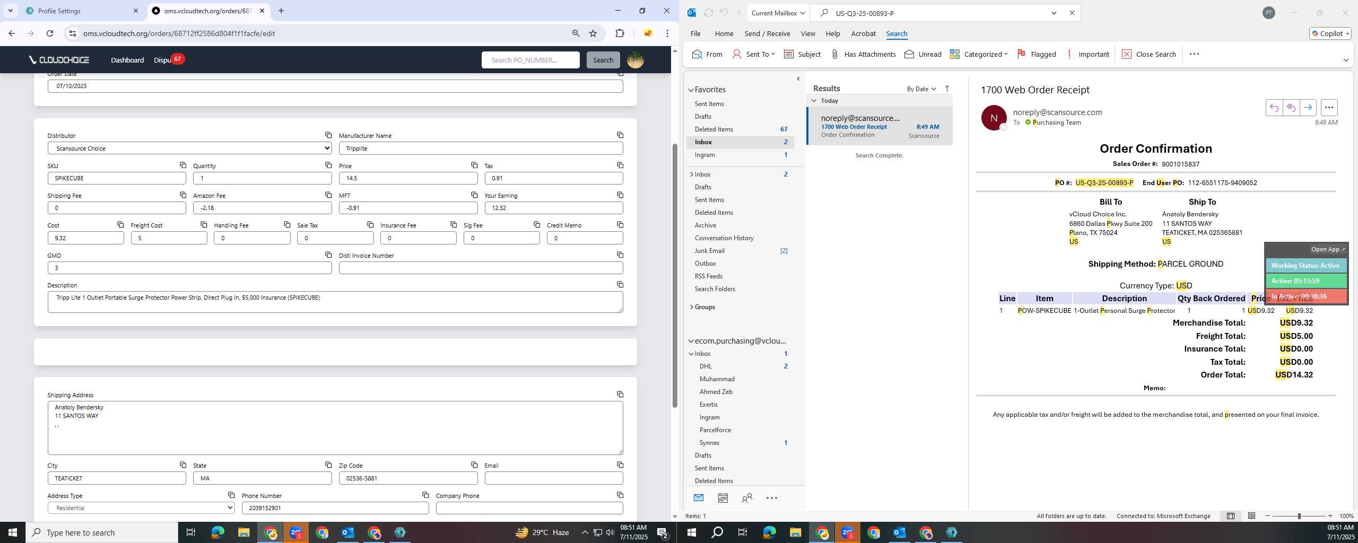Go to the CloudChoice Dashboard link
This screenshot has height=543, width=1358.
127,60
